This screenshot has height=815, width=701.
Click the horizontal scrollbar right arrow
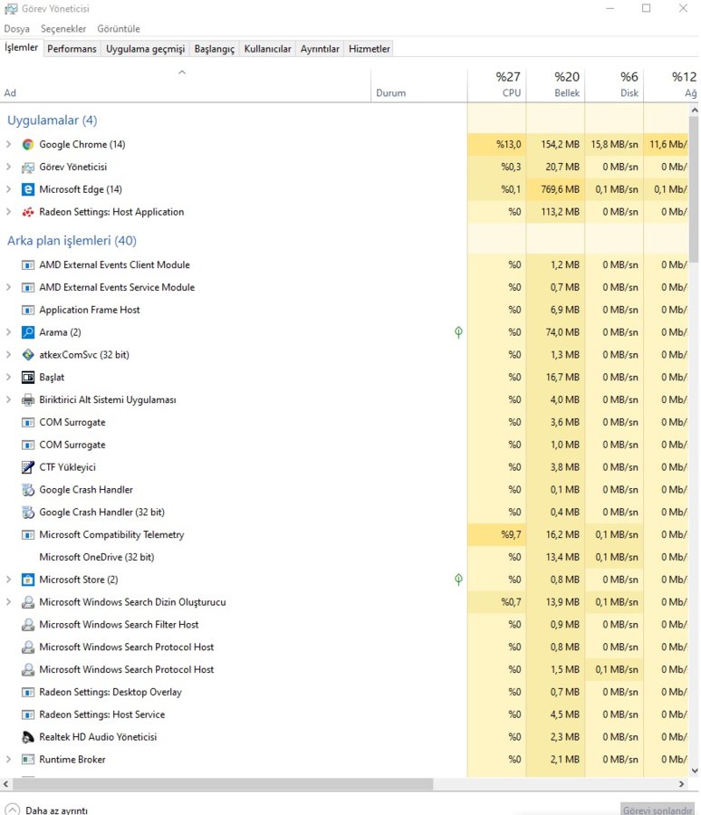point(682,784)
